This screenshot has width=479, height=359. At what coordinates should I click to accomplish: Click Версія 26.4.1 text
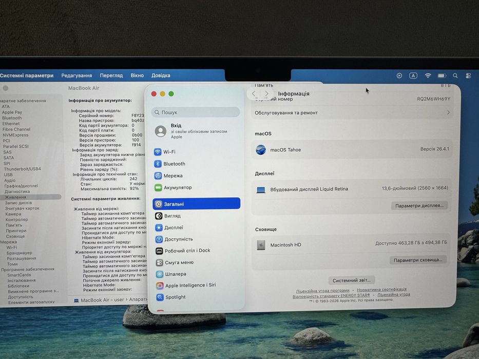(x=434, y=149)
